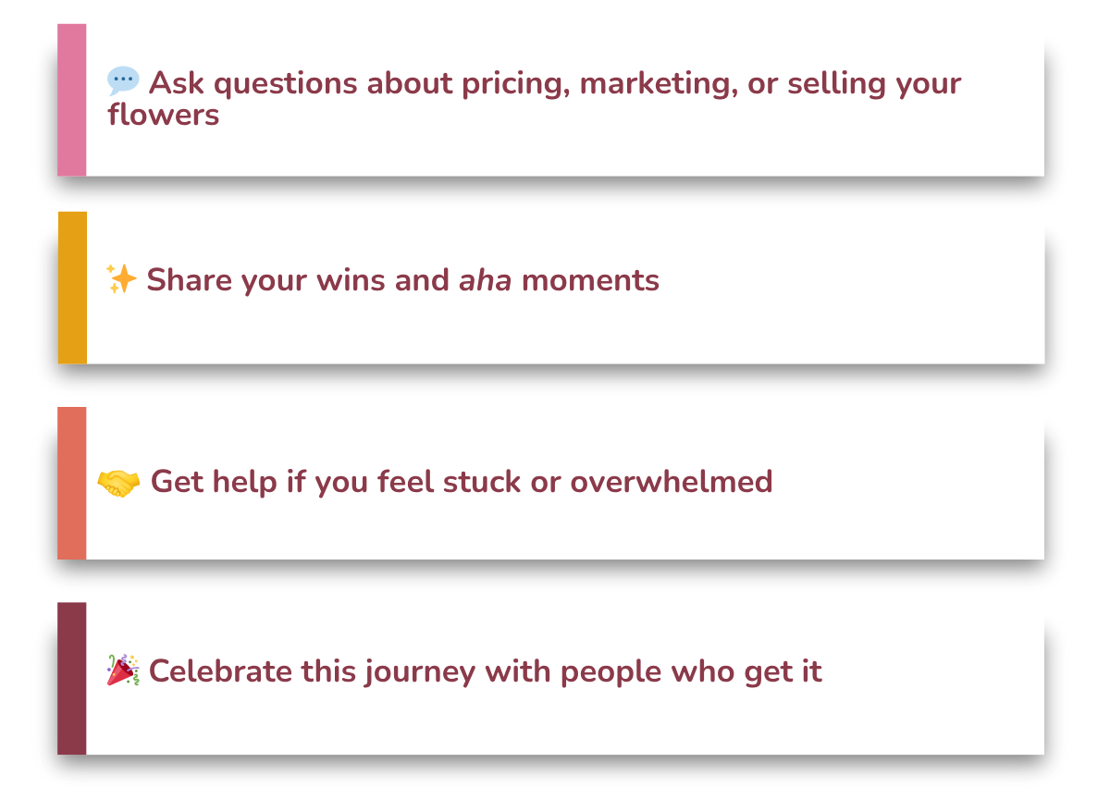
Task: Select the wins and aha moments card
Action: 565,288
